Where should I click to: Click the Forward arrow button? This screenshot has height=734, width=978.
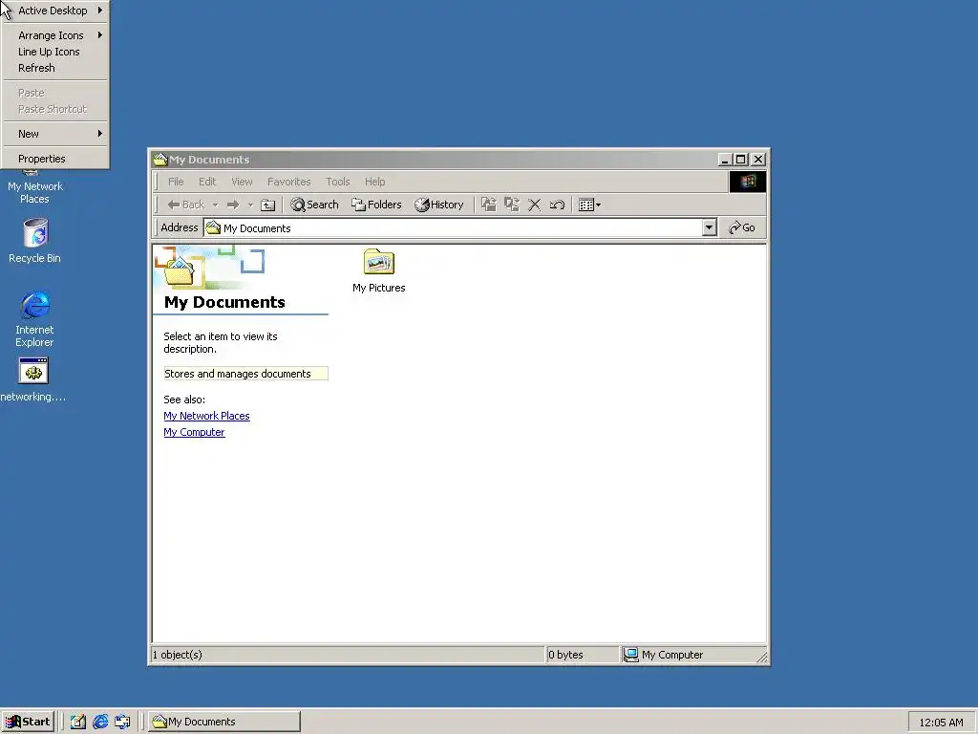(233, 205)
